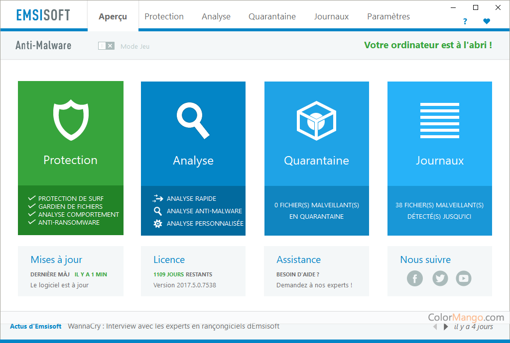Open the Assistance panel heading

pyautogui.click(x=299, y=259)
